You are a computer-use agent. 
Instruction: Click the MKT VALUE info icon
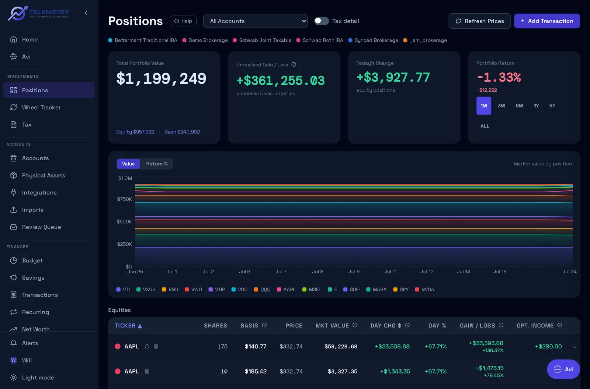(x=355, y=325)
